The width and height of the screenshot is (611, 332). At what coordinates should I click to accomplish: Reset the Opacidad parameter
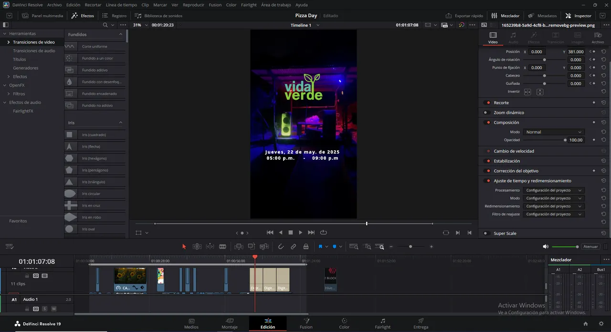tap(604, 140)
